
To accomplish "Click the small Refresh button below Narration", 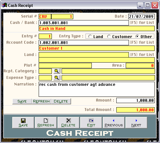I will click(41, 101).
